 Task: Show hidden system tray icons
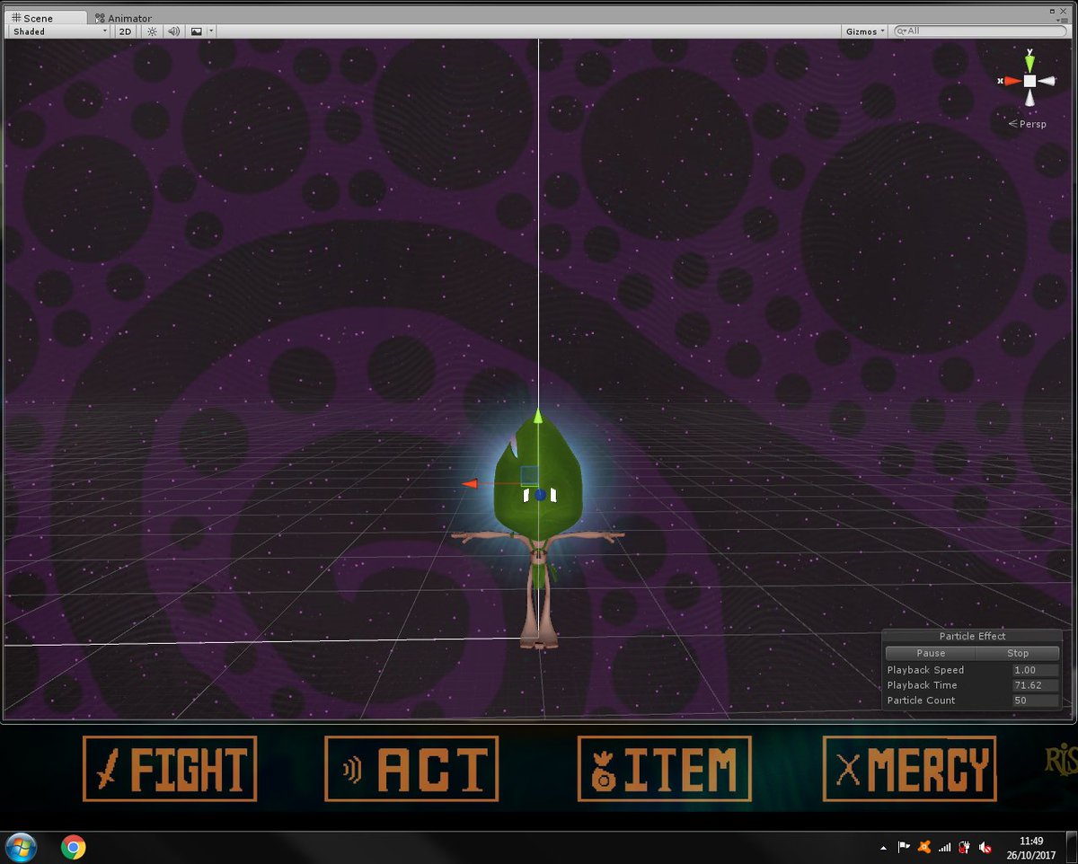[x=883, y=847]
